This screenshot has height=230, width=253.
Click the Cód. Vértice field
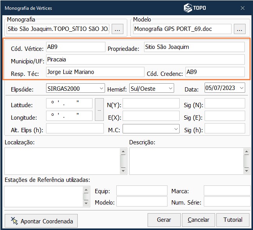tap(76, 47)
